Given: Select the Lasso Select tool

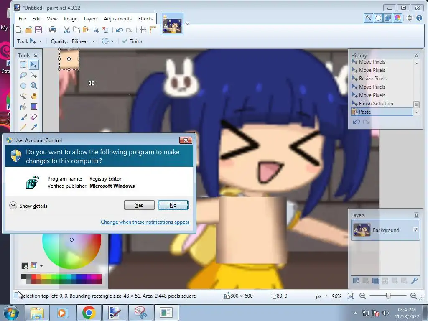Looking at the screenshot, I should (x=23, y=75).
